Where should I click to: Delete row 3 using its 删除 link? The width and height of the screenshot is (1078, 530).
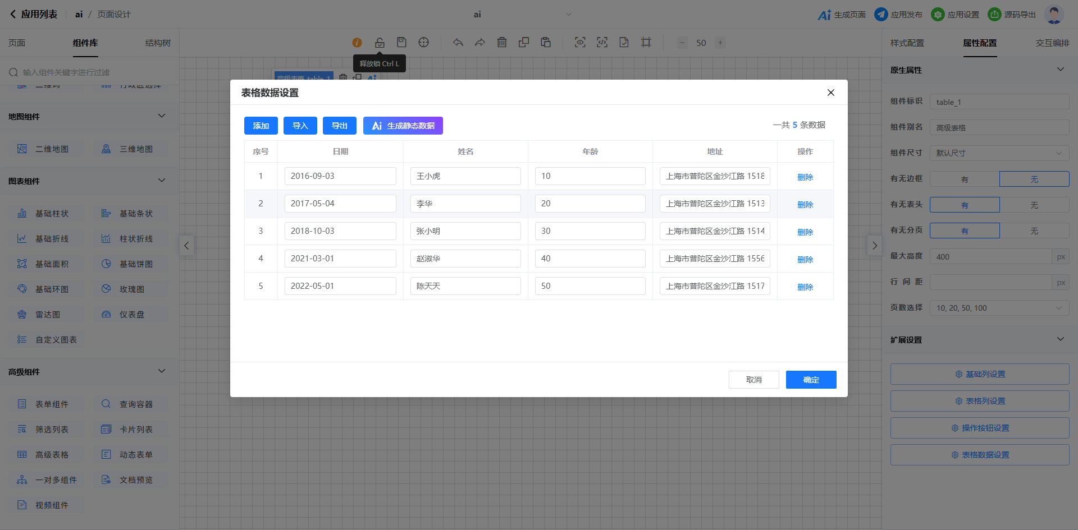tap(805, 232)
